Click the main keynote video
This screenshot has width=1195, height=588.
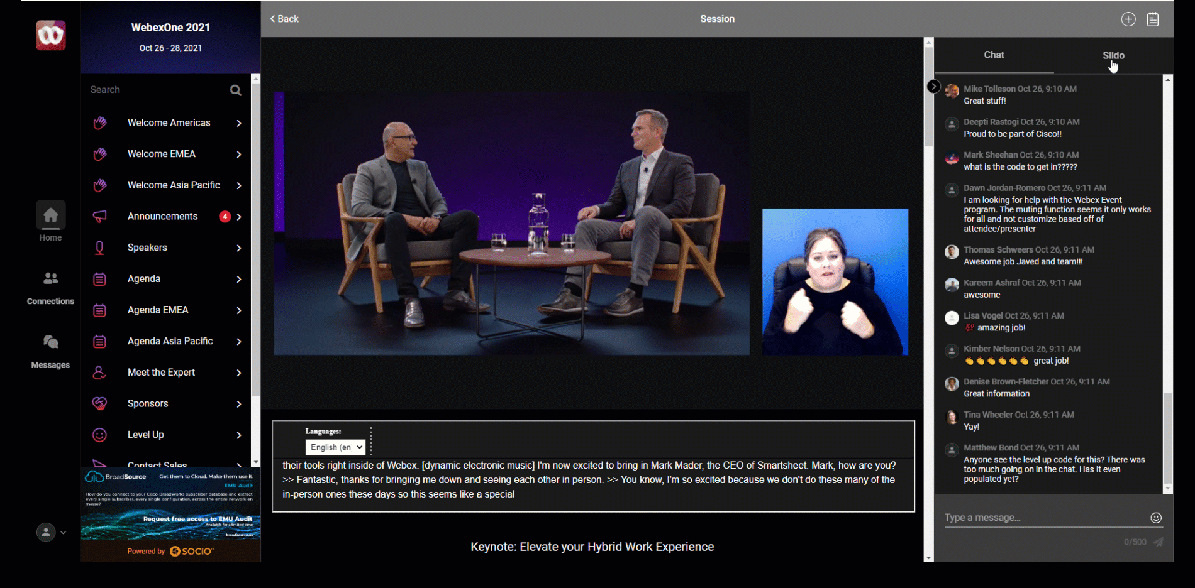(x=511, y=224)
